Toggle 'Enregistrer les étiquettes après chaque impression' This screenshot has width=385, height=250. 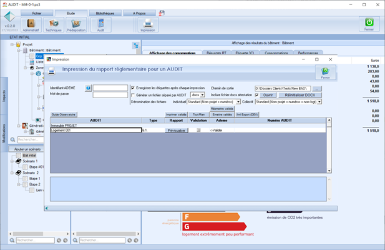point(133,88)
